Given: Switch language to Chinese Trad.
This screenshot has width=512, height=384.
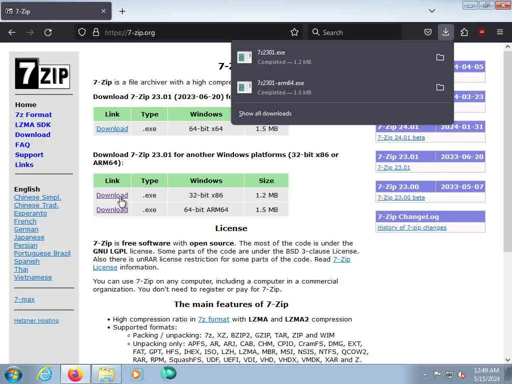Looking at the screenshot, I should (x=36, y=205).
